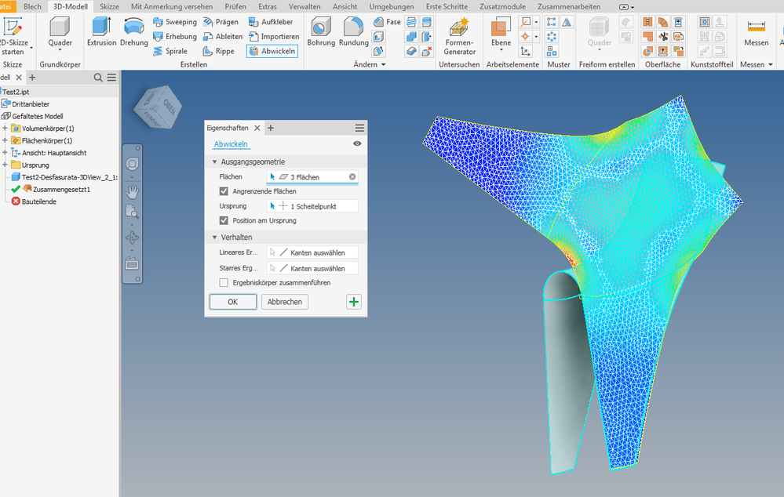The height and width of the screenshot is (497, 784).
Task: Toggle Position am Ursprung checkbox
Action: (224, 220)
